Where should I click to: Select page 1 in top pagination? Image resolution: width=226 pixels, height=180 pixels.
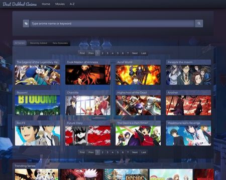point(97,53)
